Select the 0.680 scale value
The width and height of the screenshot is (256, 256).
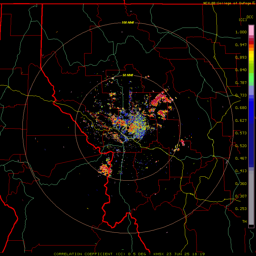(241, 108)
